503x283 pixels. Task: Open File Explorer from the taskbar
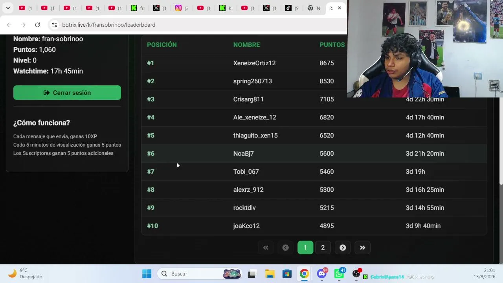point(270,274)
